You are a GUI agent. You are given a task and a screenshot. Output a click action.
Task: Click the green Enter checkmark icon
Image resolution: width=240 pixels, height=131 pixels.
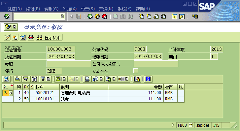tap(7, 16)
